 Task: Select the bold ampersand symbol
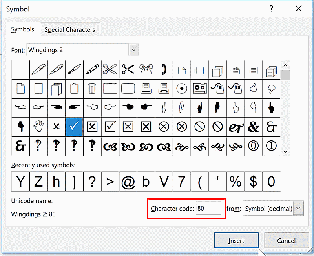pyautogui.click(x=254, y=126)
